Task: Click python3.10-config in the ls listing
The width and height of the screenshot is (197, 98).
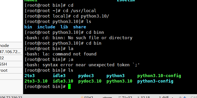Action: pos(159,76)
